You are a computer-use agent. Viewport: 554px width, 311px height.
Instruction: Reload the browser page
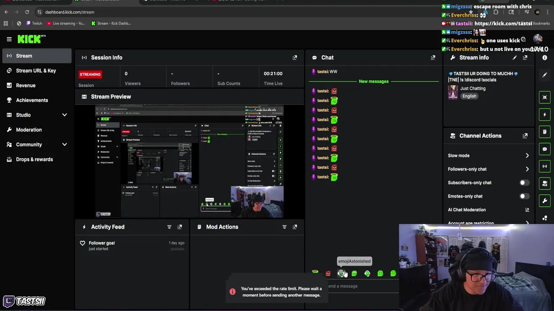click(x=27, y=12)
